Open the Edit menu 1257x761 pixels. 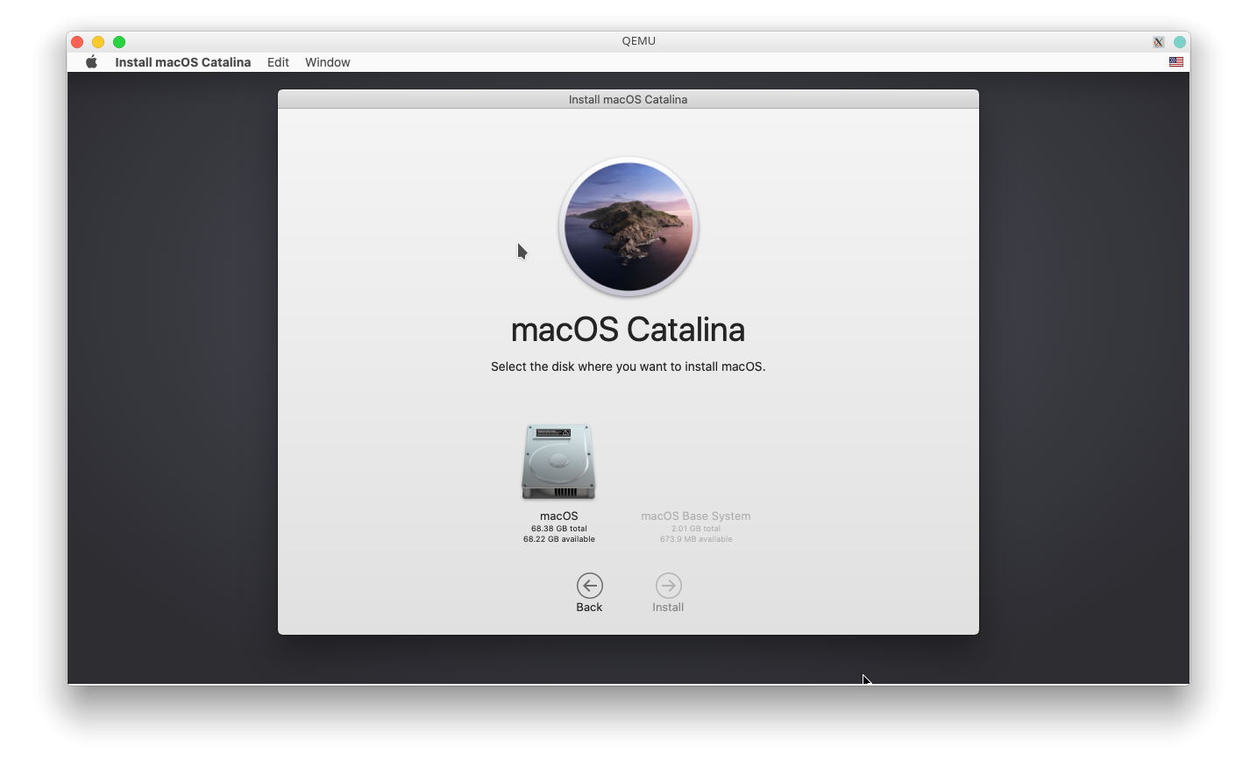coord(278,62)
